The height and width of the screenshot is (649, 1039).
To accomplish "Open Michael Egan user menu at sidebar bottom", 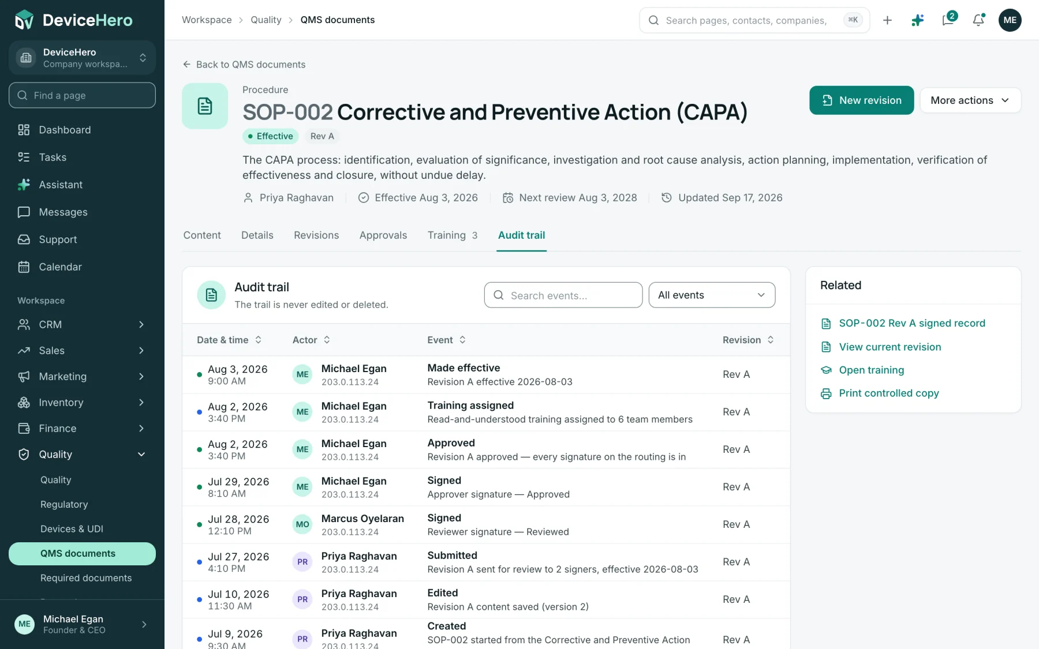I will pos(82,624).
